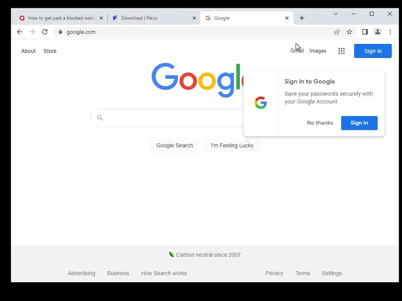The height and width of the screenshot is (301, 402).
Task: Open the profile avatar icon
Action: 377,32
